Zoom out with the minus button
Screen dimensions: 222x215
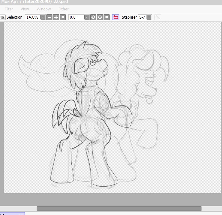pyautogui.click(x=49, y=17)
